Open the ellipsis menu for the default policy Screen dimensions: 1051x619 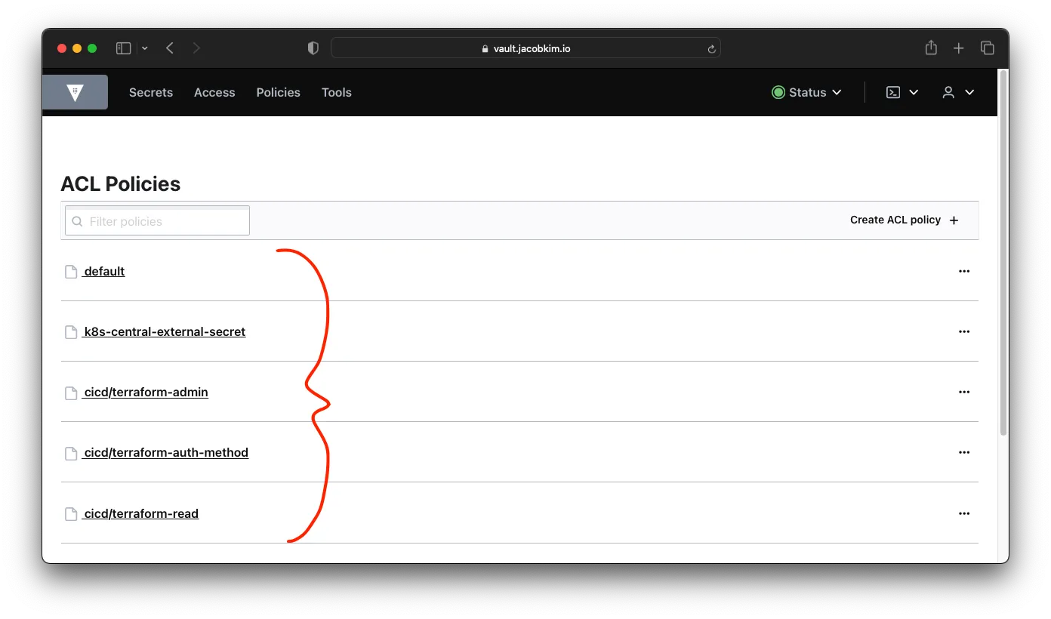coord(964,271)
